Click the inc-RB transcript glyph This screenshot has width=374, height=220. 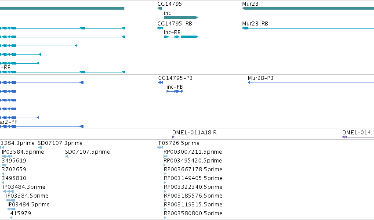[181, 37]
